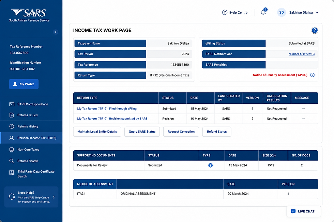
Task: Open the Need Help card arrow
Action: click(x=54, y=197)
